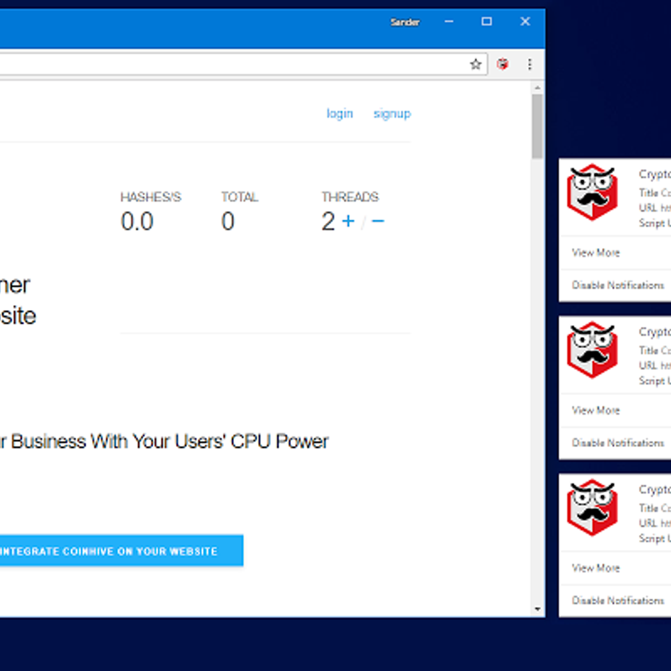671x671 pixels.
Task: Click the hash rate value 0.0
Action: 137,221
